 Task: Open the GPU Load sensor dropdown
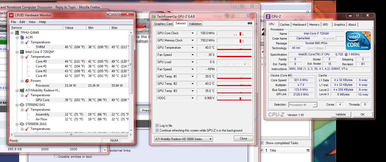(x=192, y=62)
